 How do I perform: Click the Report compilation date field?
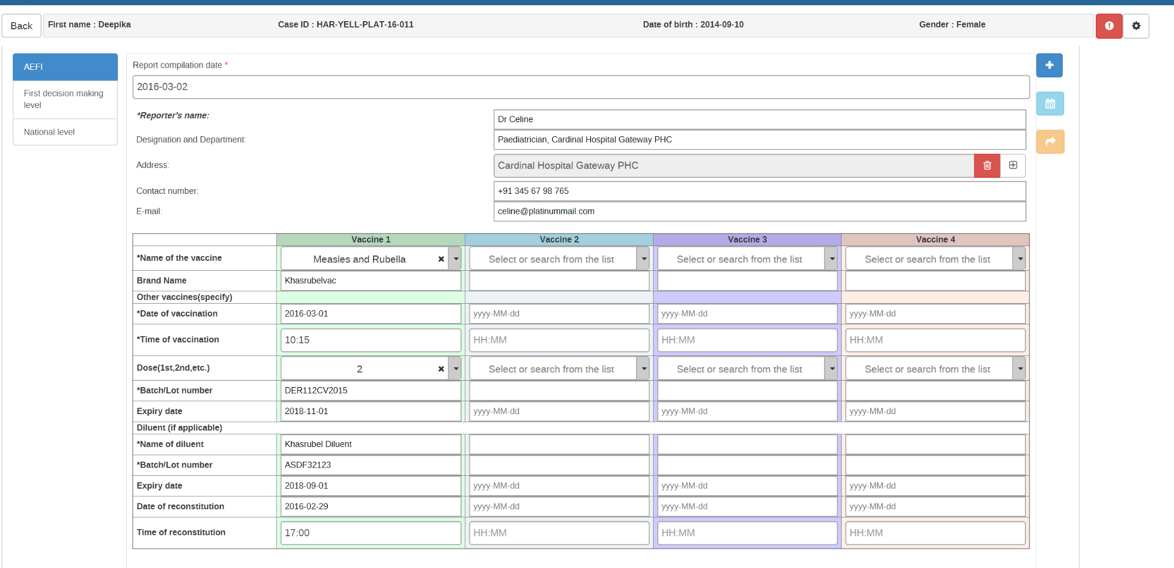tap(581, 87)
